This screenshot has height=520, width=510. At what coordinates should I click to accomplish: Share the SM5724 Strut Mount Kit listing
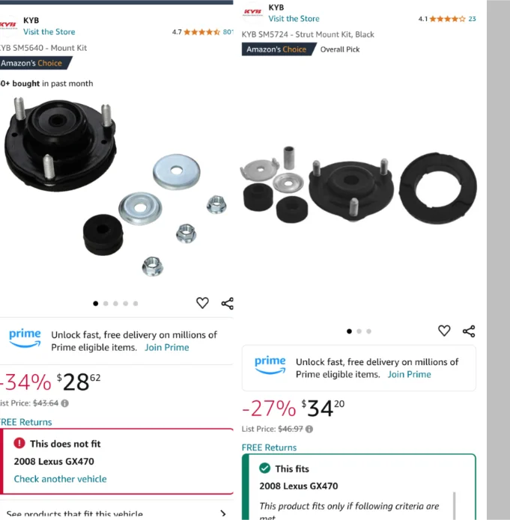(469, 331)
